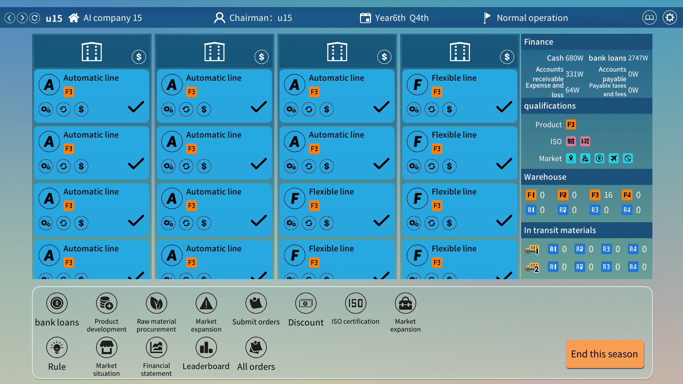View All orders
The width and height of the screenshot is (683, 384).
point(256,347)
